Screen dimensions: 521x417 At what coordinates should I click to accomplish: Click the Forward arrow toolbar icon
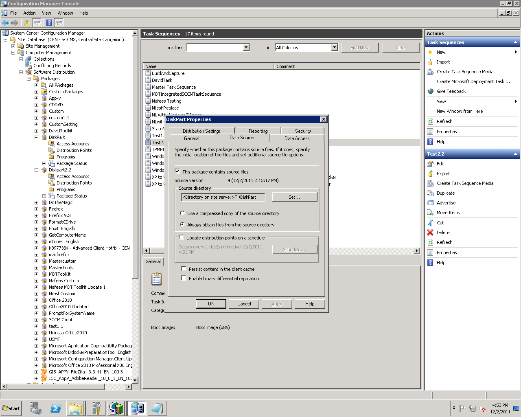[15, 23]
